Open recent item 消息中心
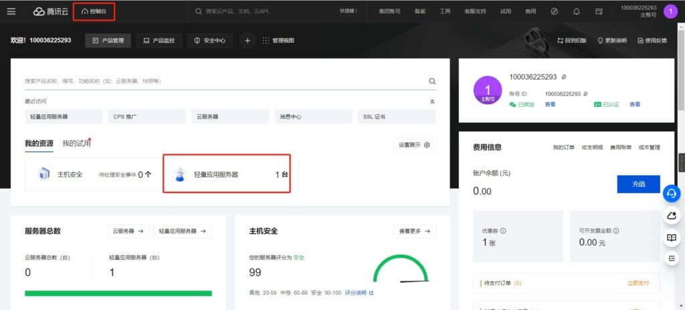Viewport: 685px width, 310px height. pyautogui.click(x=313, y=117)
